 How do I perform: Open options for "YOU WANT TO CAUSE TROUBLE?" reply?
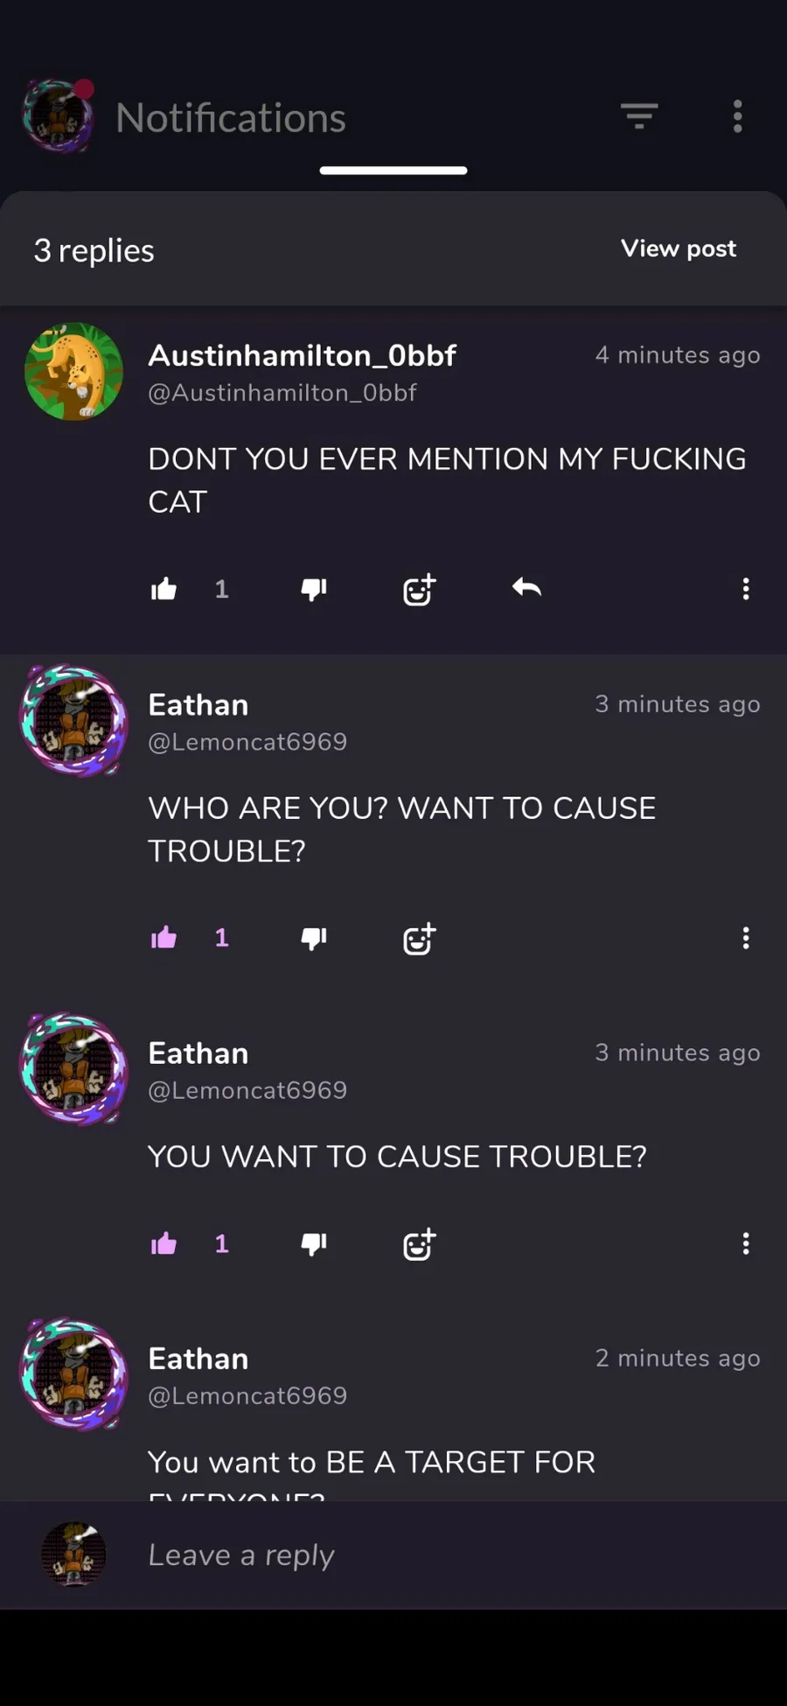click(746, 1243)
